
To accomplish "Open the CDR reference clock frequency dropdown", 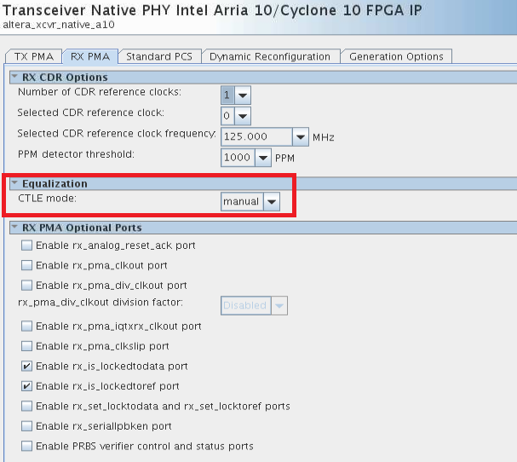I will click(300, 136).
